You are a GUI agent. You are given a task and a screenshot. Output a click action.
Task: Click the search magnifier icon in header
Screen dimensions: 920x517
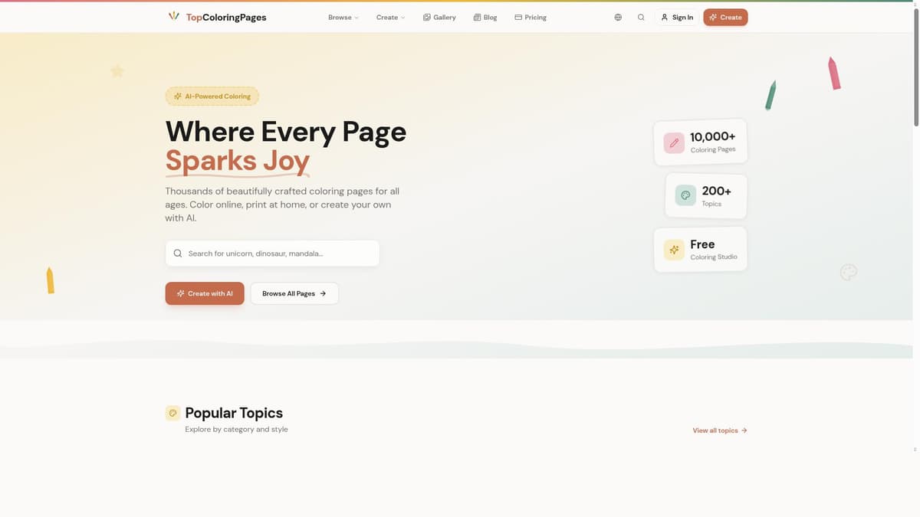click(641, 17)
